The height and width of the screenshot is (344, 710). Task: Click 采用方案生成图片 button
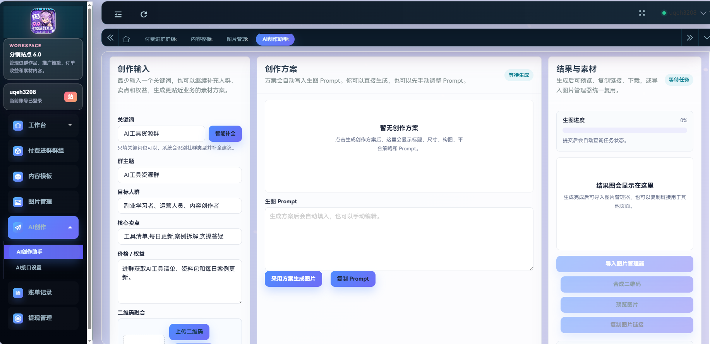click(x=293, y=279)
